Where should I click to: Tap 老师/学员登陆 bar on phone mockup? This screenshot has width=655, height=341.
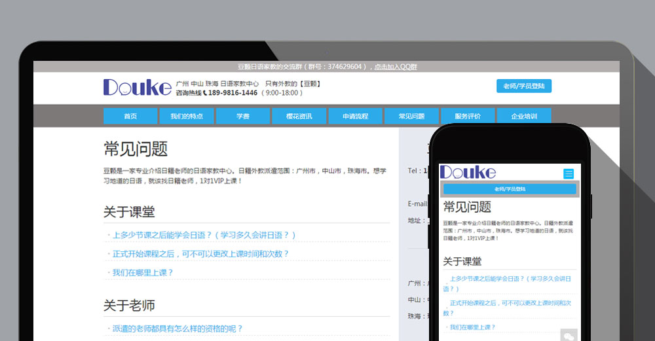point(510,189)
